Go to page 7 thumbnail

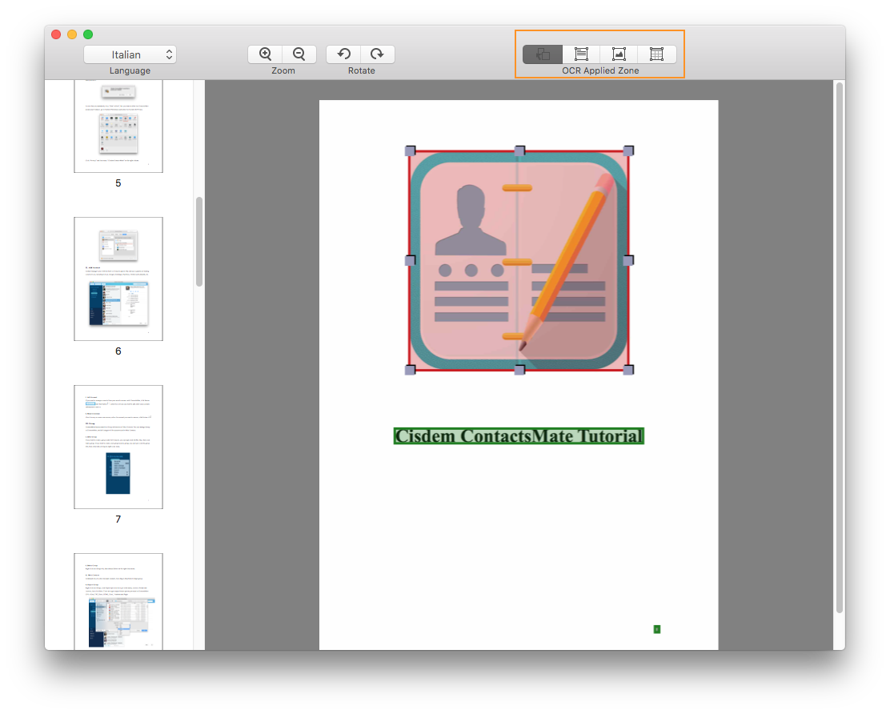[118, 447]
